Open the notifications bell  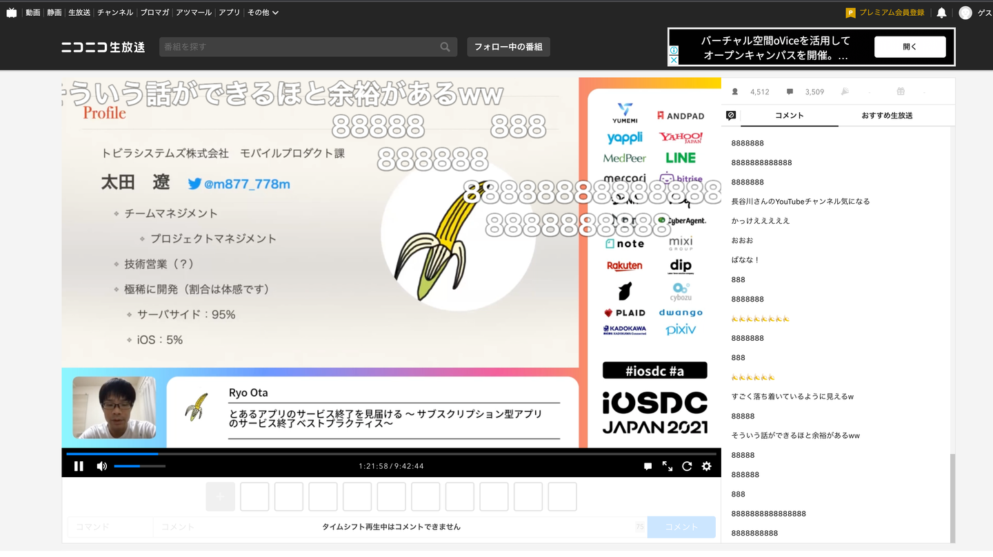(x=941, y=12)
